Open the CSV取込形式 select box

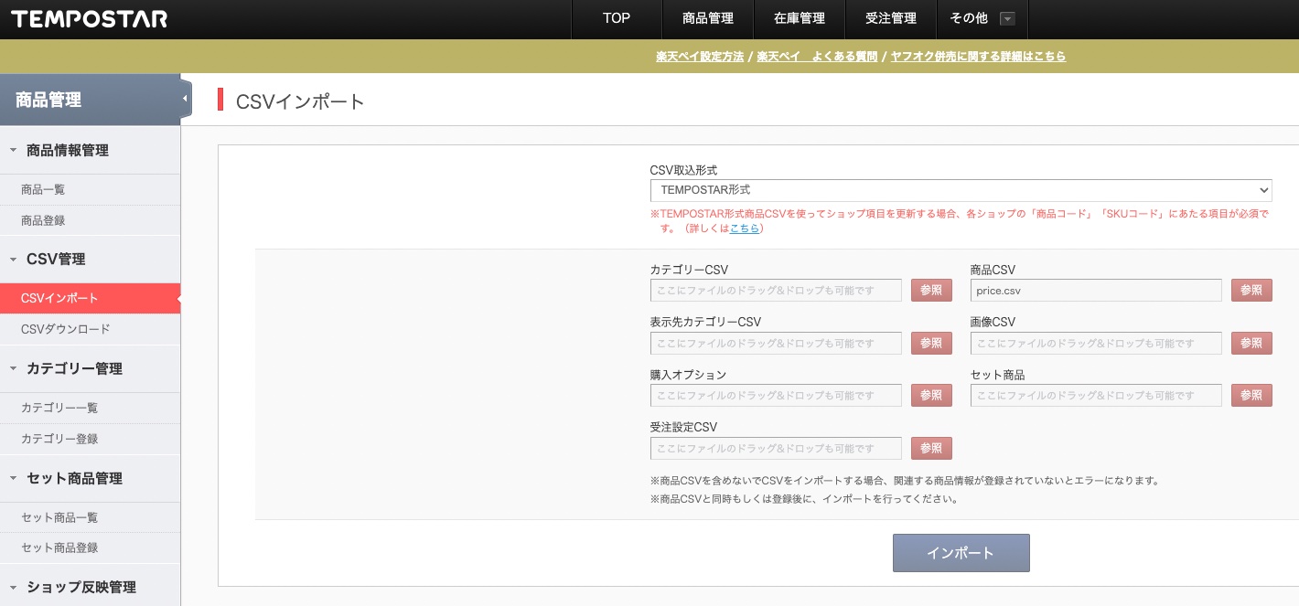961,190
